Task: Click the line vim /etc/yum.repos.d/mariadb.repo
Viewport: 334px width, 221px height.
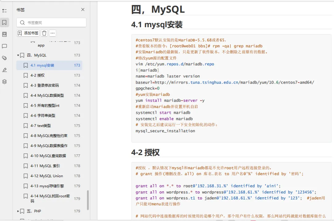Action: (x=175, y=64)
